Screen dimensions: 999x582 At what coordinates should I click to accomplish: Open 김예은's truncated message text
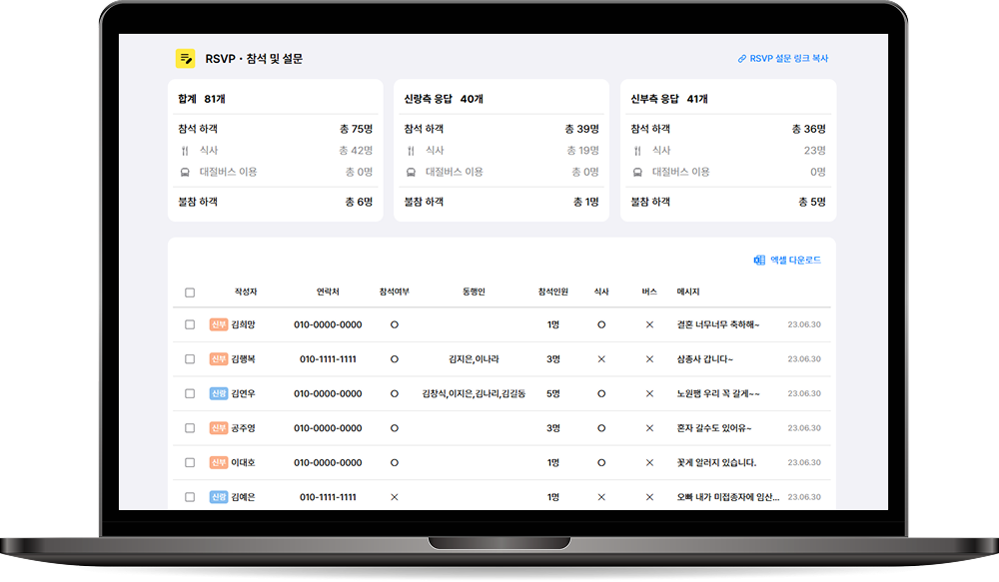pos(727,497)
